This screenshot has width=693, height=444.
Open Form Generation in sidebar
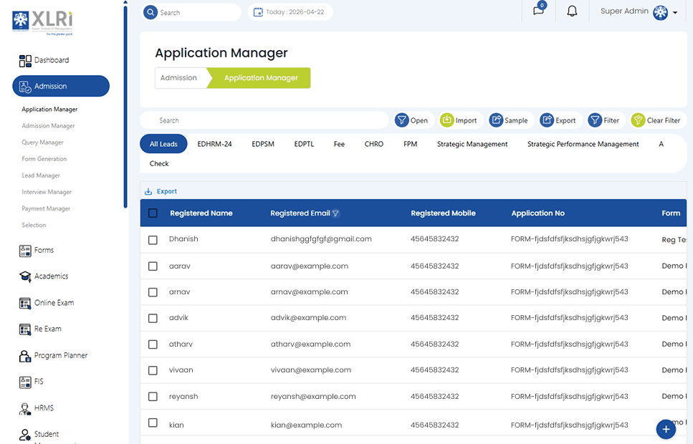pyautogui.click(x=44, y=159)
